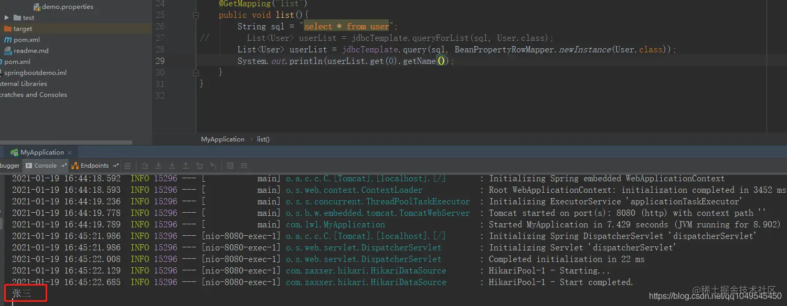Select springbootdemo.iml in project tree
This screenshot has height=306, width=787.
tap(35, 73)
